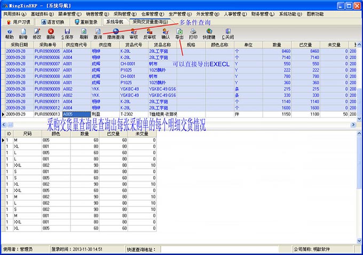Click the 语言切换 language switch button
Viewport: 363px width, 255px height.
tap(52, 22)
